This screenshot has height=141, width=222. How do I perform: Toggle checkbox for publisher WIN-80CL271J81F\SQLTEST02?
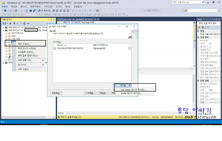click(54, 48)
